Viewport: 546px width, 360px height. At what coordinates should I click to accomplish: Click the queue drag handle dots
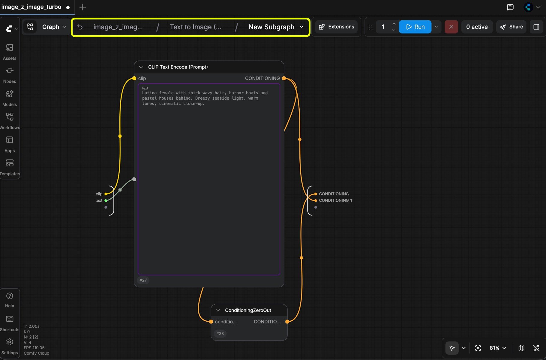tap(371, 27)
